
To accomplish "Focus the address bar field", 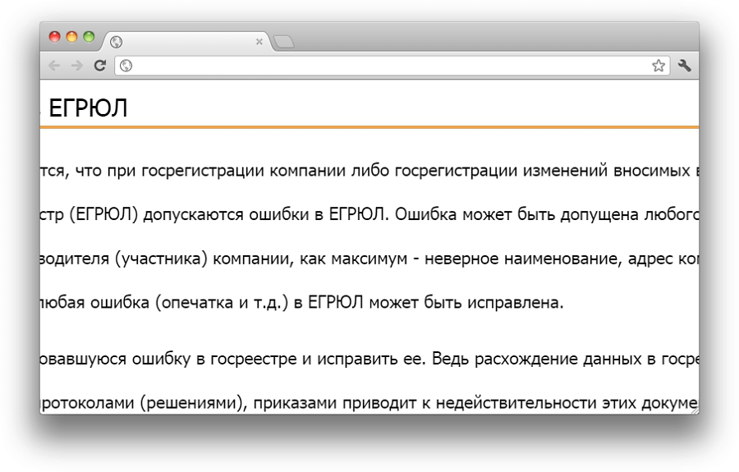I will click(x=392, y=66).
